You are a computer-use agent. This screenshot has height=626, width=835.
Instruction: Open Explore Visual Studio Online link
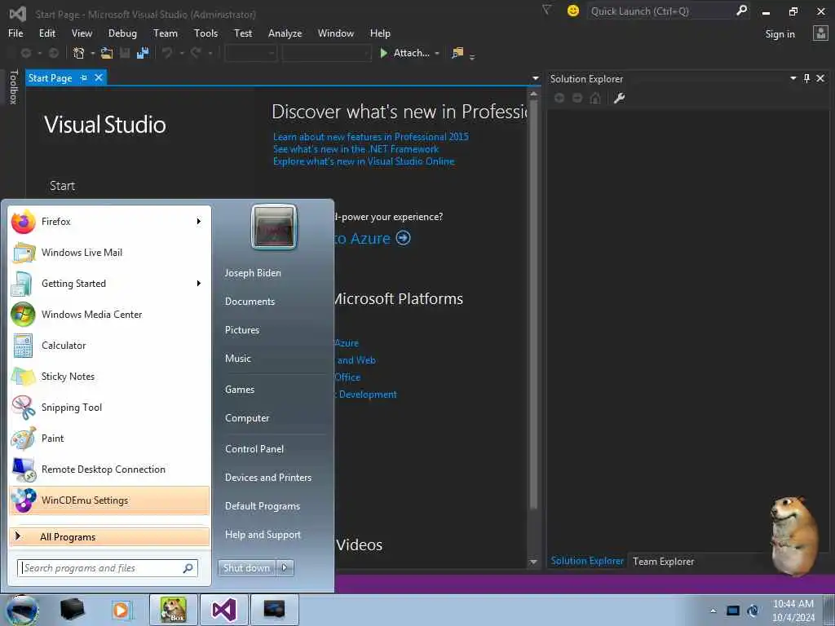(x=364, y=161)
